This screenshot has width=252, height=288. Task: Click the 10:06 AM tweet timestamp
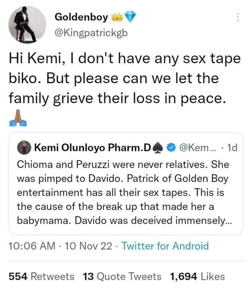pos(31,246)
